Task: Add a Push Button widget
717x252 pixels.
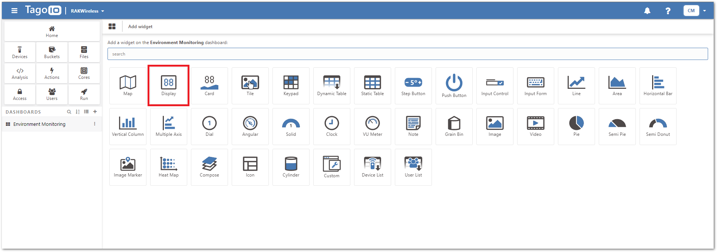Action: click(x=454, y=85)
